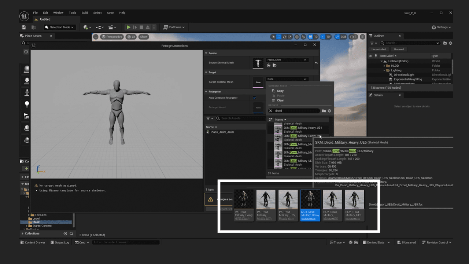This screenshot has width=469, height=264.
Task: Open the Cinematics clapperboard icon
Action: point(111,27)
